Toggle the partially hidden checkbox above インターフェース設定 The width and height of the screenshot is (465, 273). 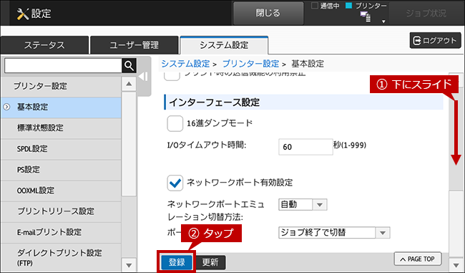(x=172, y=76)
